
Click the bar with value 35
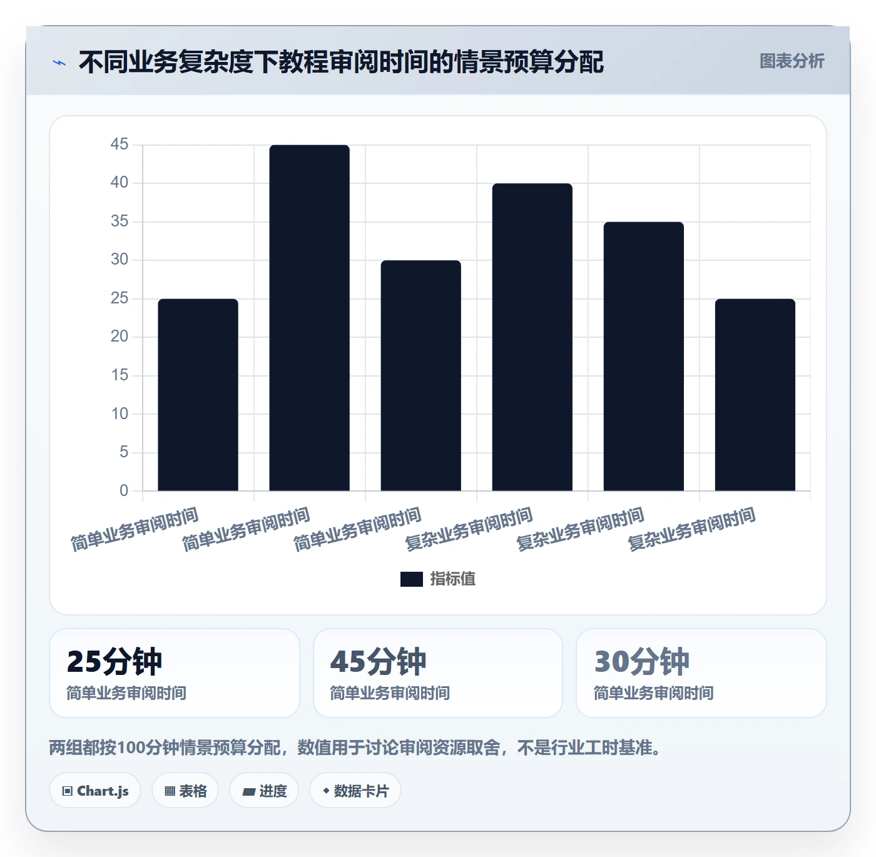pyautogui.click(x=644, y=357)
